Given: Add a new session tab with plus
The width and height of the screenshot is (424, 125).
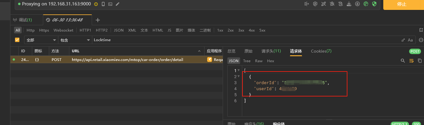Looking at the screenshot, I should 97,20.
